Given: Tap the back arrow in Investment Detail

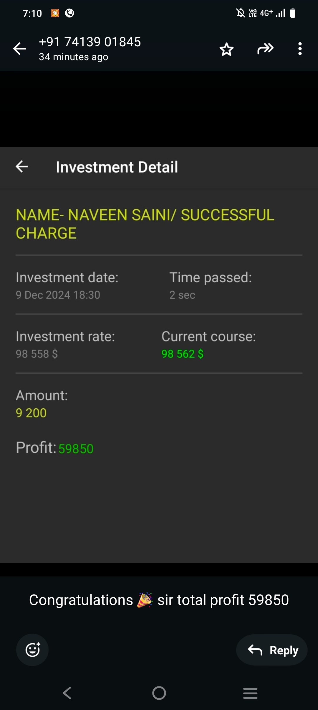Looking at the screenshot, I should coord(22,167).
